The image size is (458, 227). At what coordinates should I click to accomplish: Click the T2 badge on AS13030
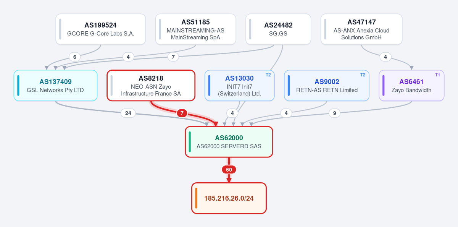point(268,75)
